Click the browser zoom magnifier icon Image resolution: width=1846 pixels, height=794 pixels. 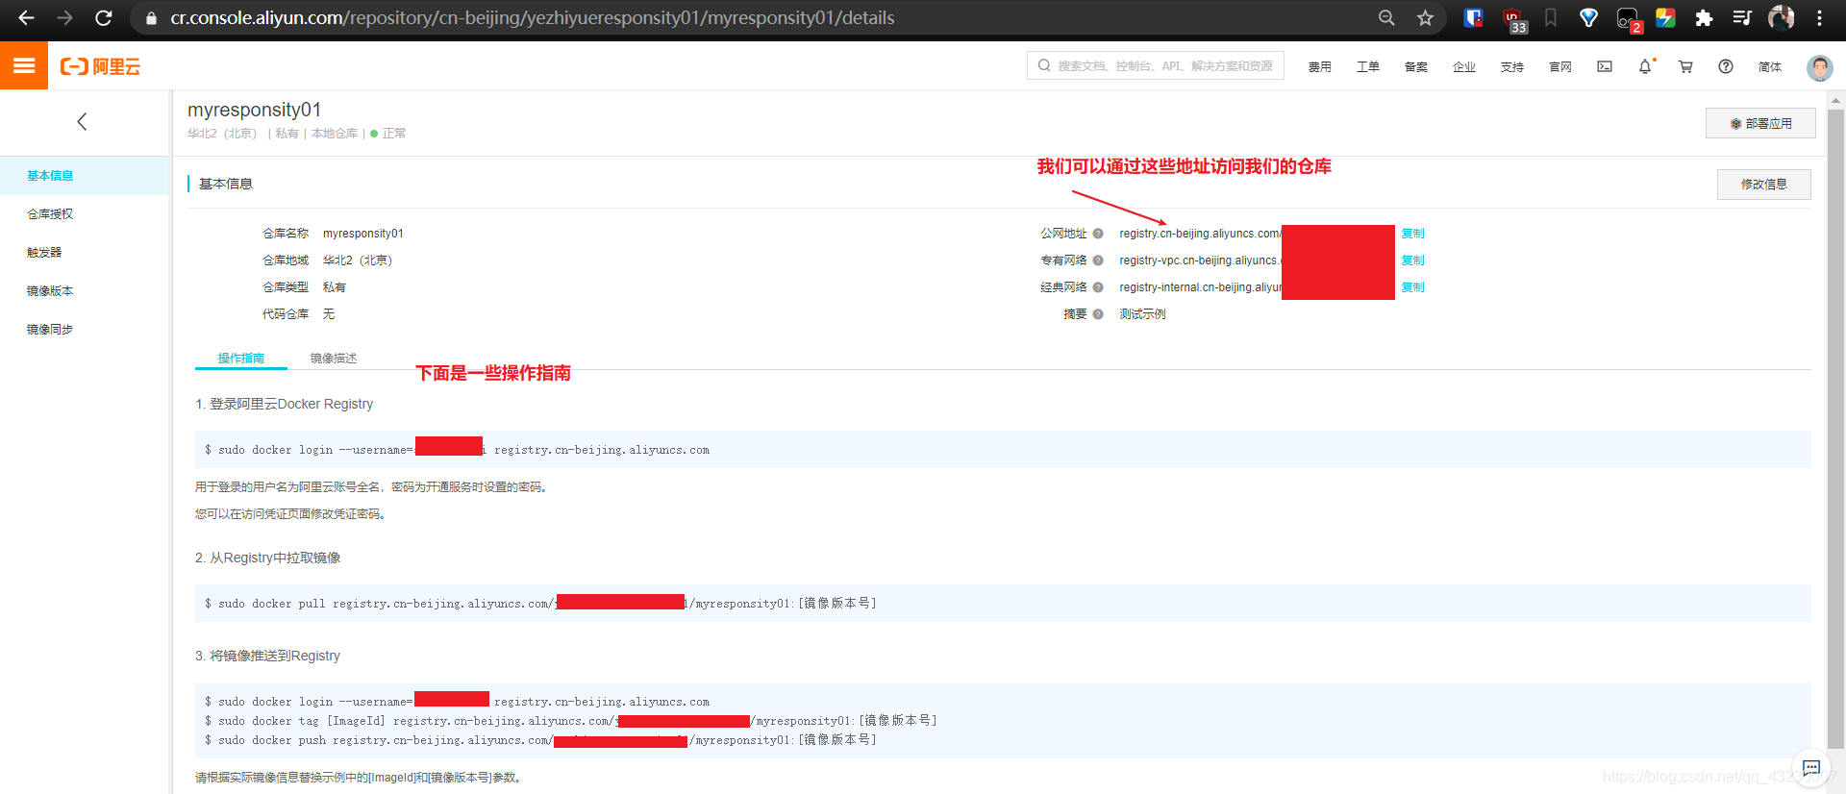(x=1386, y=17)
